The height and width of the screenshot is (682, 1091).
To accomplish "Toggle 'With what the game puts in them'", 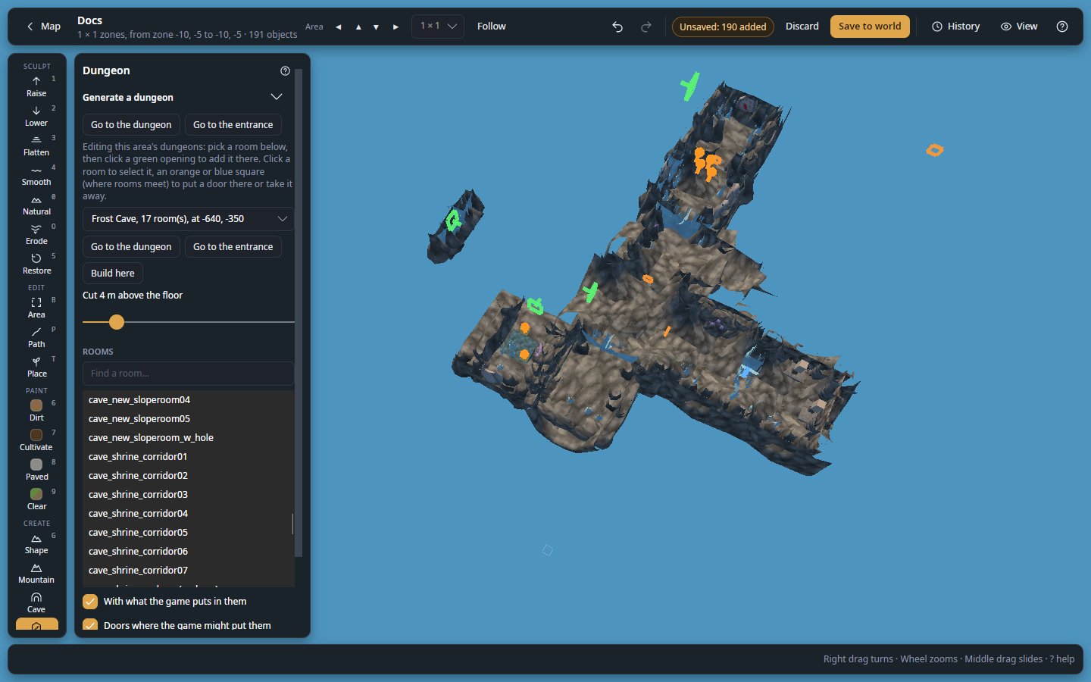I will [90, 602].
